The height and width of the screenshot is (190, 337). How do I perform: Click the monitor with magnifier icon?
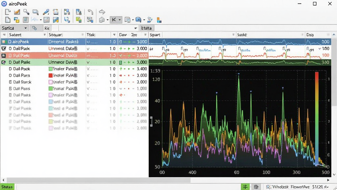click(36, 12)
